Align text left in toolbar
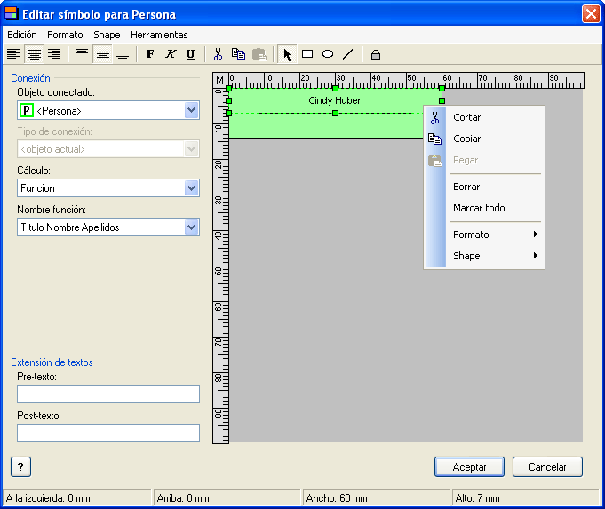This screenshot has width=605, height=509. click(x=13, y=54)
